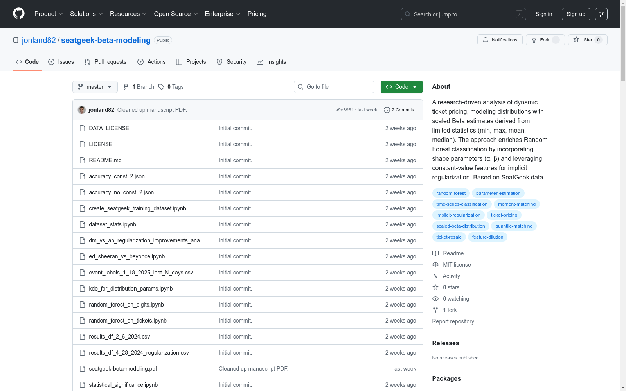626x391 pixels.
Task: Select the Code tab
Action: coord(27,62)
